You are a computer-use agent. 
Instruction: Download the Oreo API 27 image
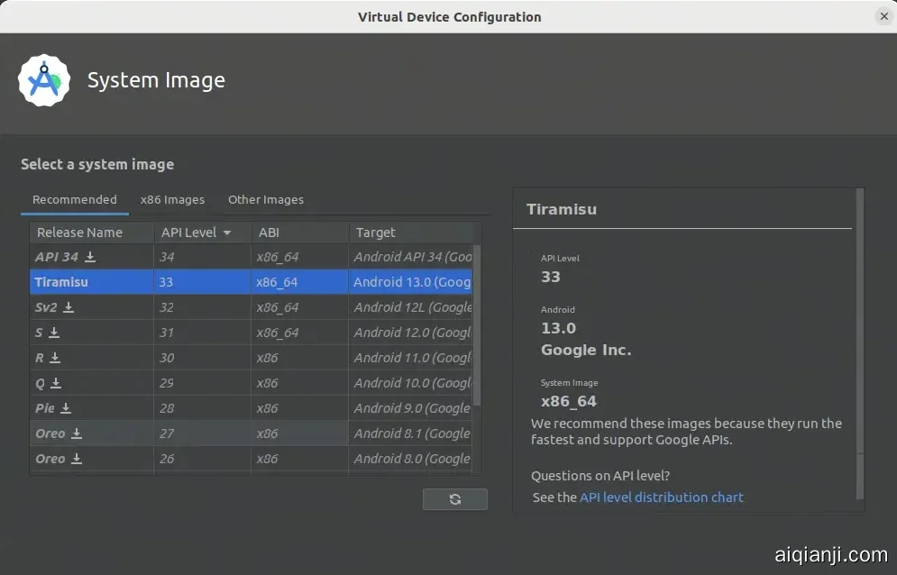pos(77,434)
